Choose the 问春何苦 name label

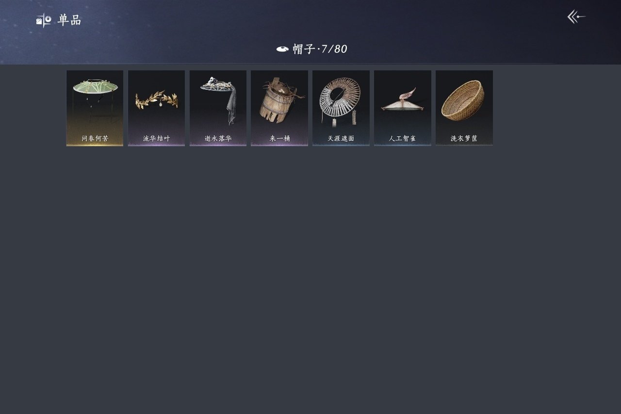click(x=95, y=138)
